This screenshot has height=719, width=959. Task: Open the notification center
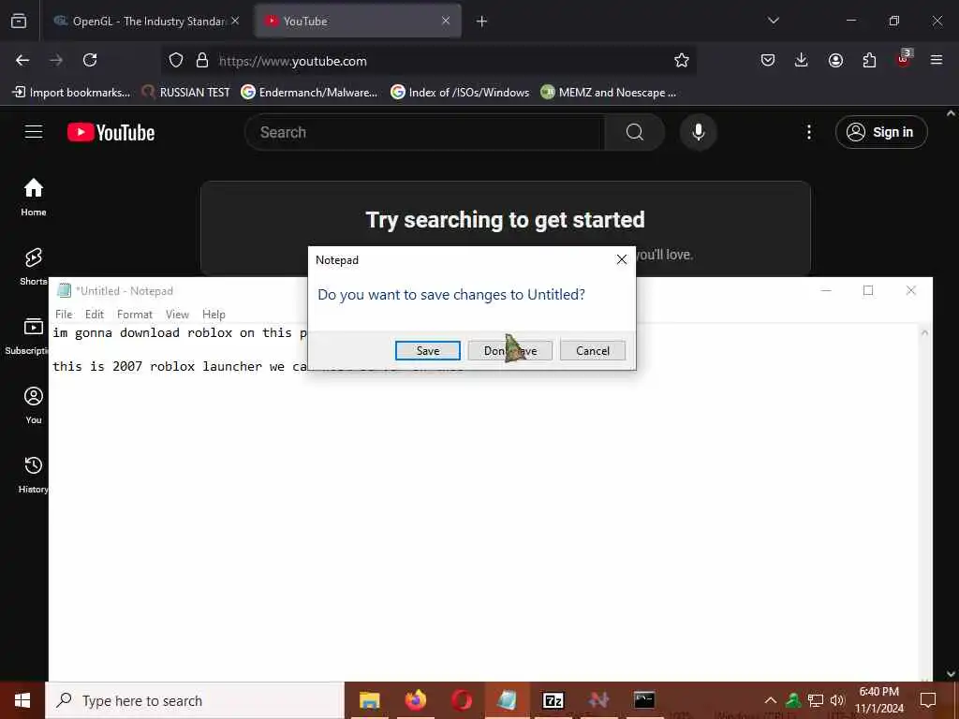click(x=928, y=700)
